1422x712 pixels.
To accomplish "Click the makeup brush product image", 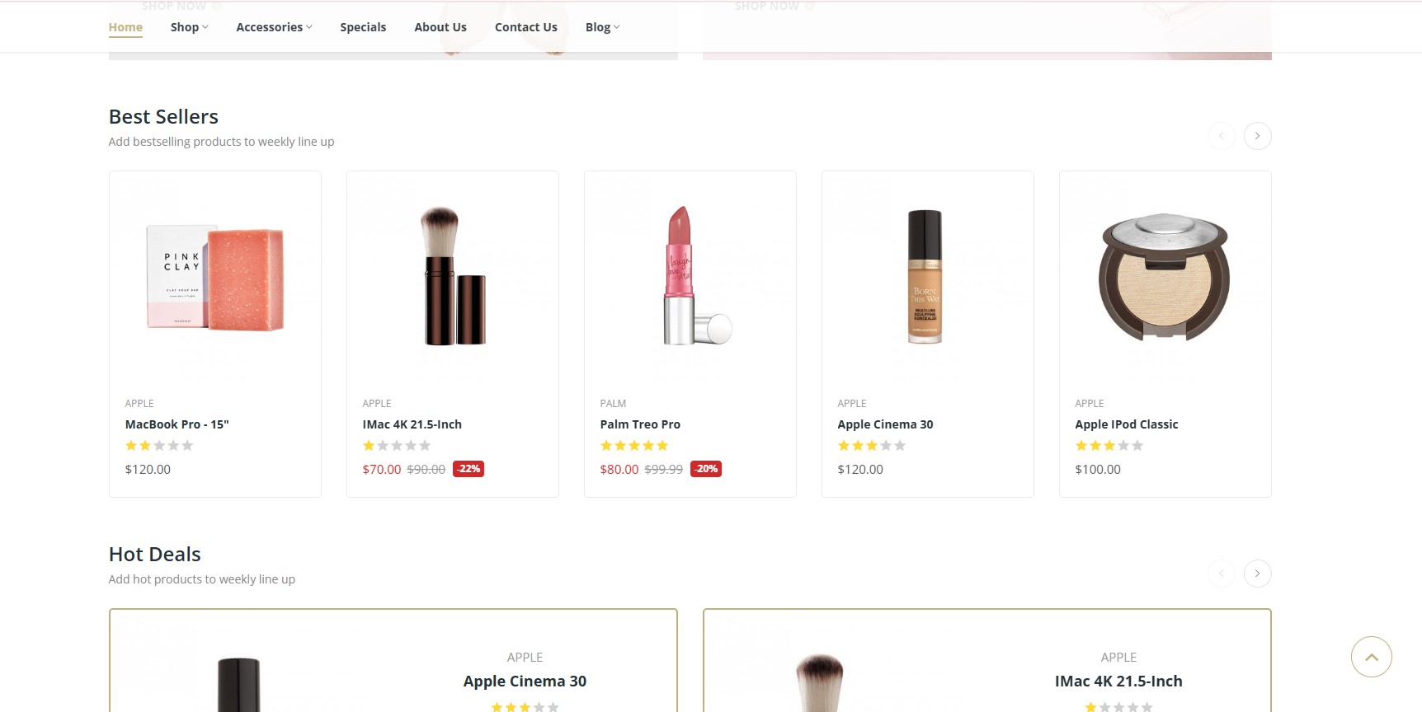I will click(x=453, y=276).
